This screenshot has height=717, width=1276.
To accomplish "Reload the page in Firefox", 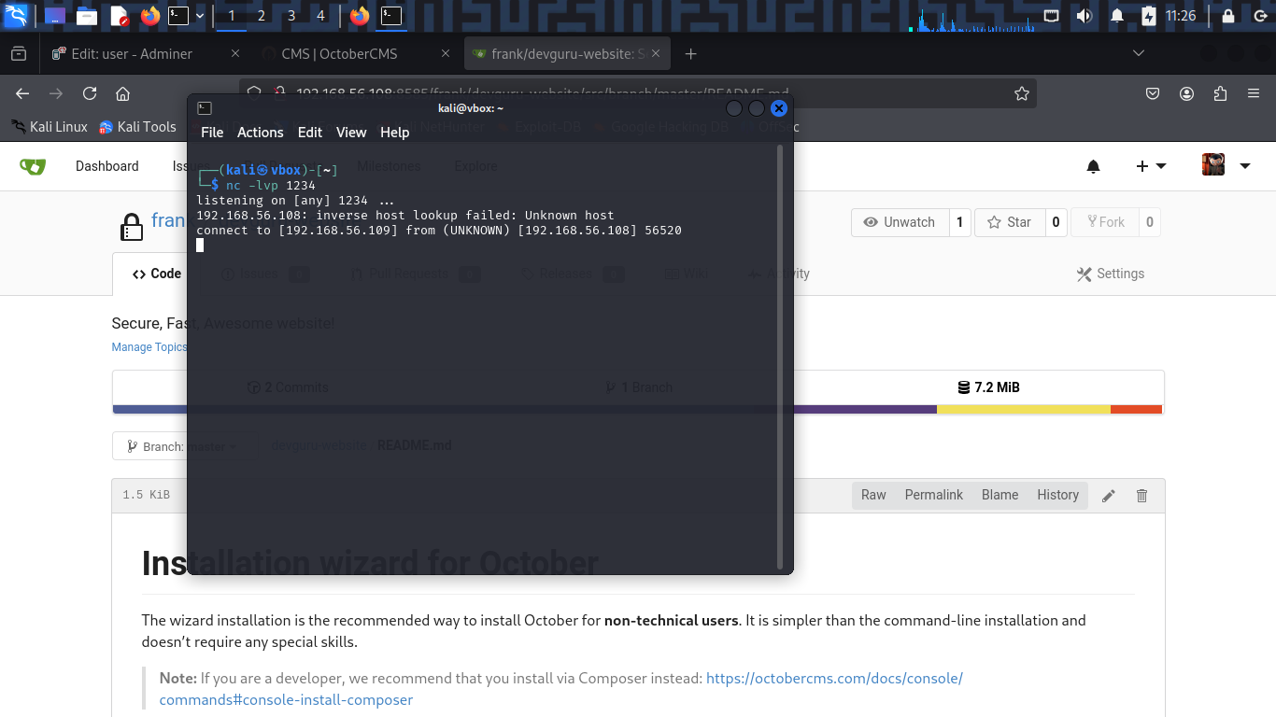I will pos(90,93).
